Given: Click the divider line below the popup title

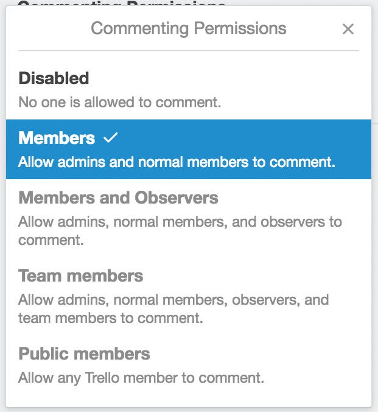Looking at the screenshot, I should click(x=188, y=50).
